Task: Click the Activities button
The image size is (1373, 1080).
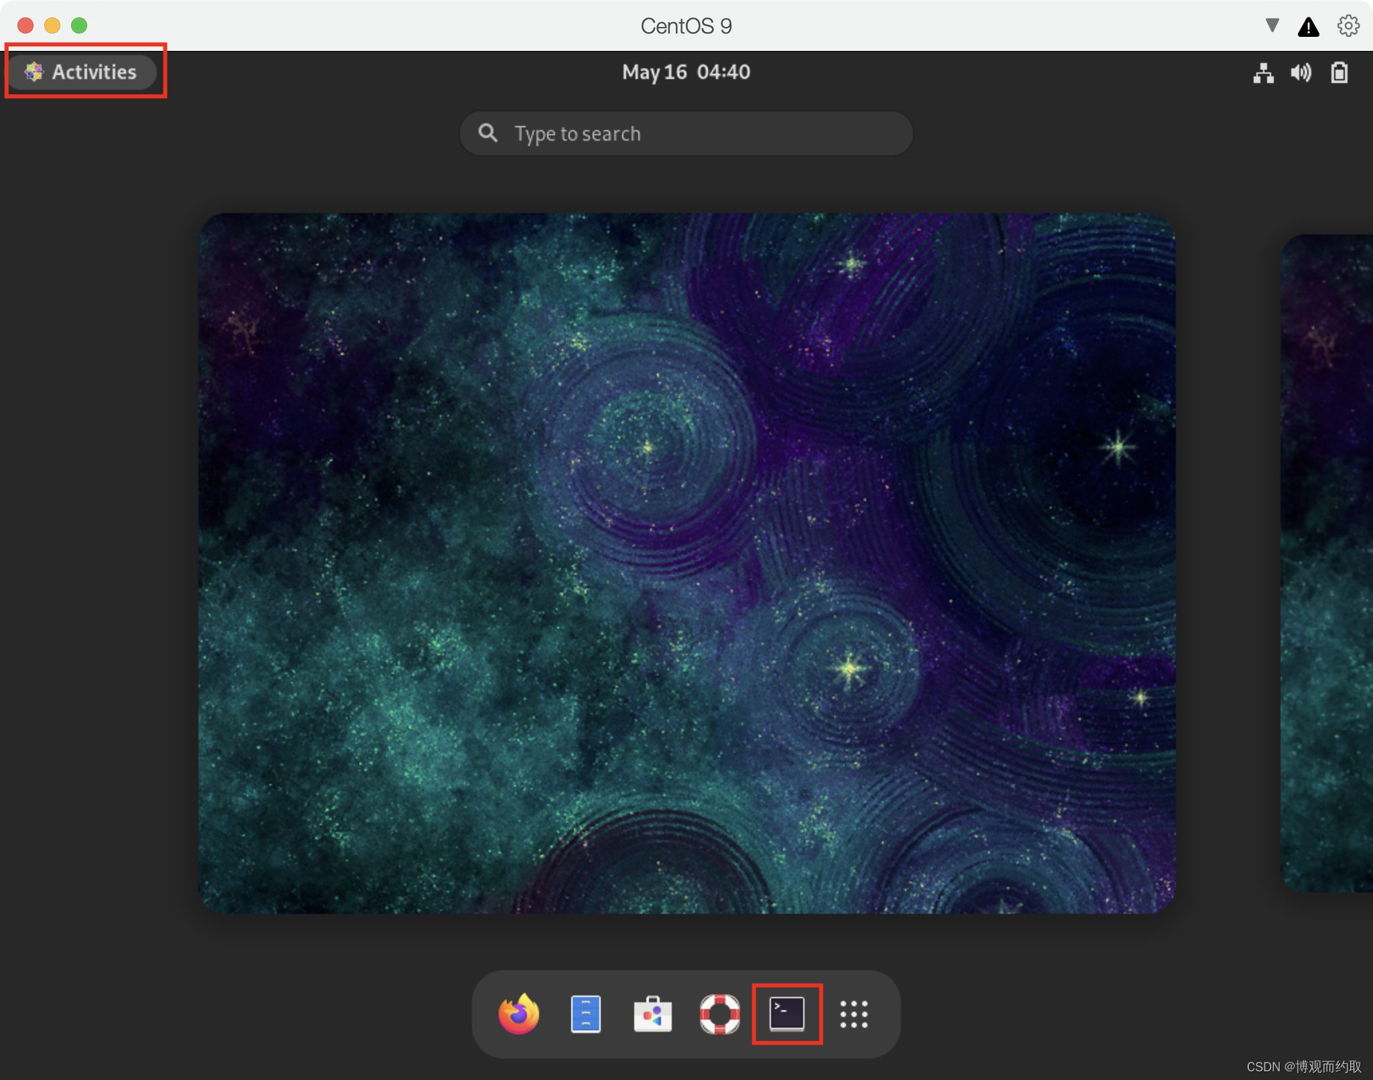Action: click(x=82, y=72)
